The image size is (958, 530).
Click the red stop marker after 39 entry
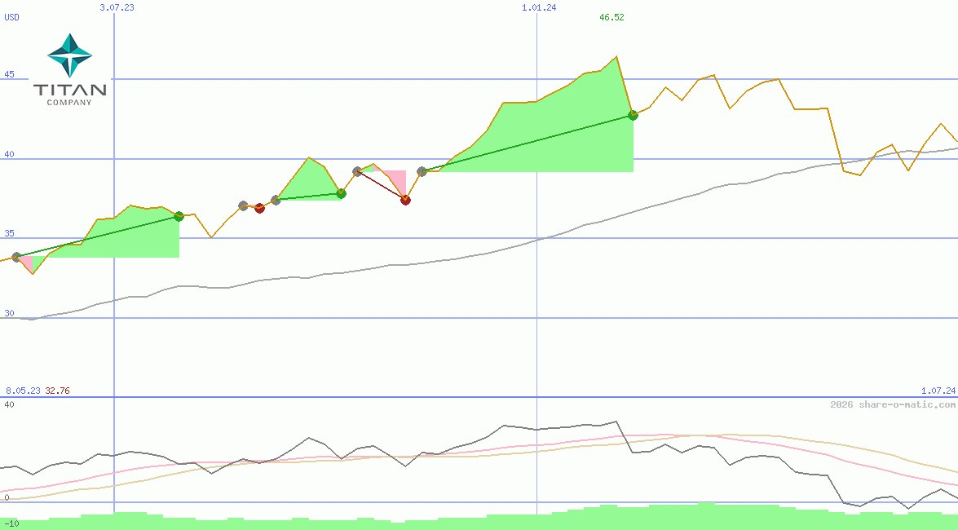tap(406, 200)
